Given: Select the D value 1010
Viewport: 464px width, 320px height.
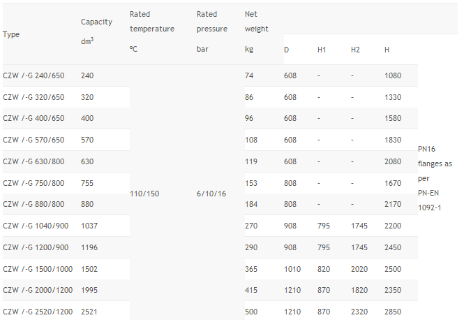Looking at the screenshot, I should 292,269.
